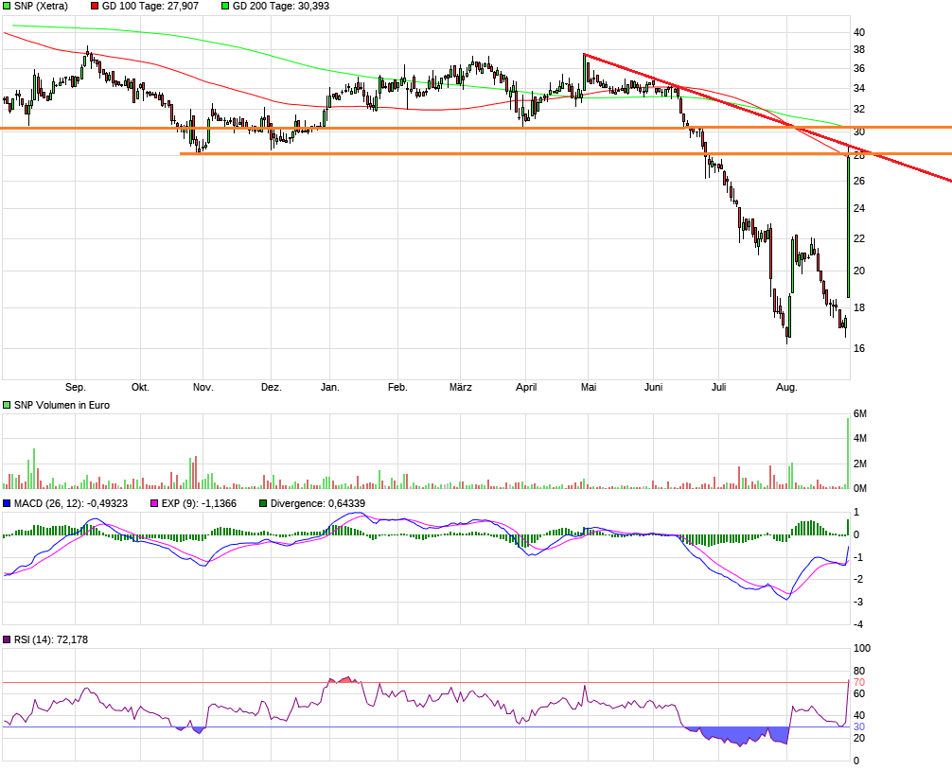Click the 'Feb.' month axis label
Image resolution: width=952 pixels, height=770 pixels.
[x=397, y=387]
